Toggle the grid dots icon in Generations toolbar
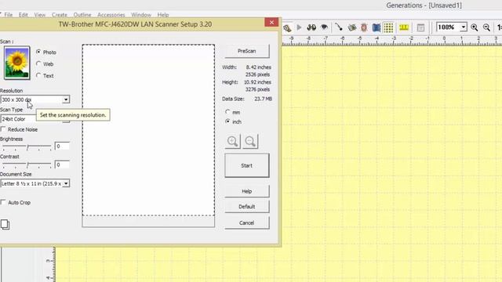Screen dimensions: 502x282 pyautogui.click(x=389, y=27)
